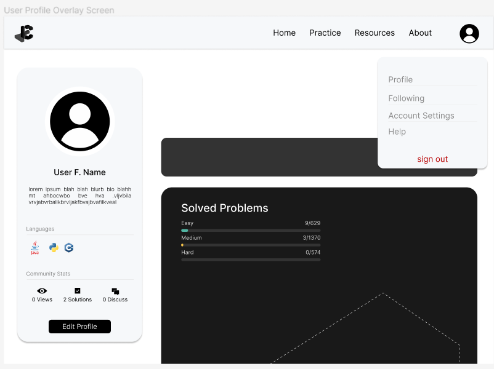Click the lorem ipsum bio text

pyautogui.click(x=79, y=196)
